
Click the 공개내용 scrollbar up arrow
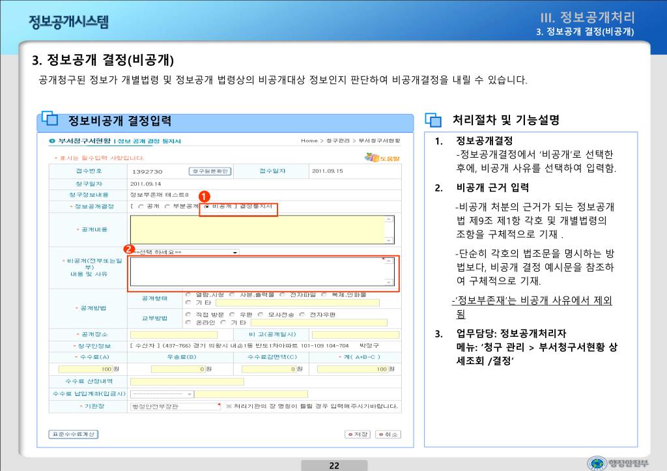[x=390, y=219]
